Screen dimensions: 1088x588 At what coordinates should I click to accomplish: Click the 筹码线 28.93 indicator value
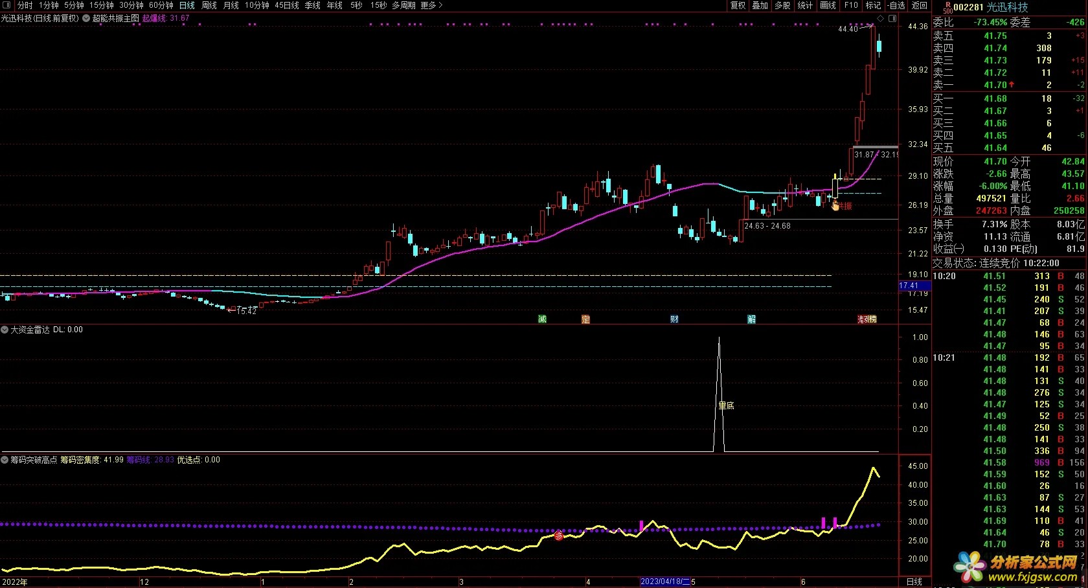(150, 460)
